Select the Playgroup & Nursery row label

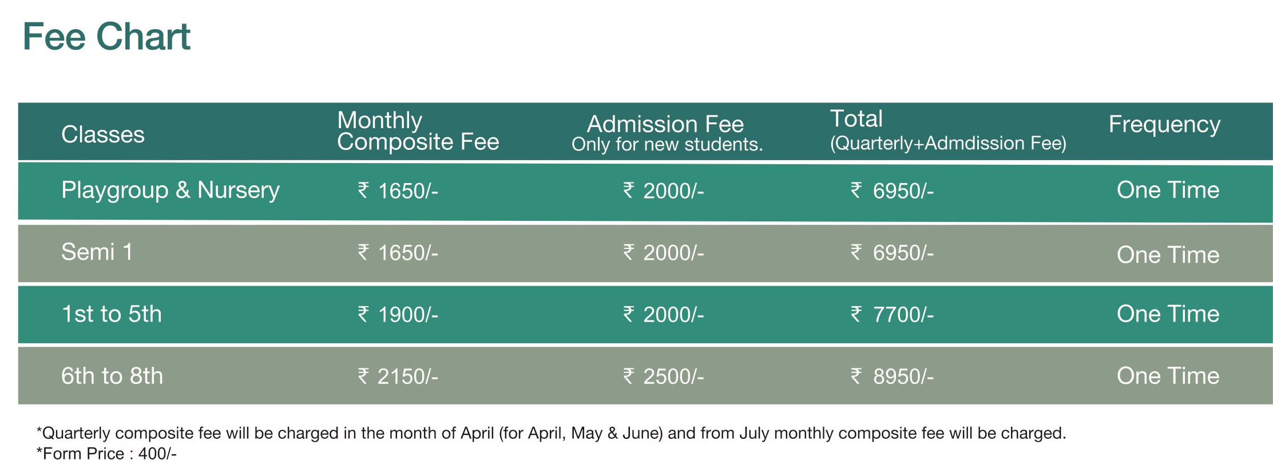point(170,191)
